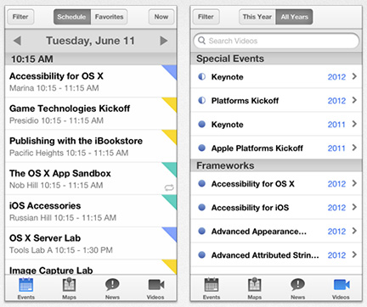This screenshot has width=367, height=307.
Task: Open the Maps tab in the right screen
Action: [x=255, y=288]
